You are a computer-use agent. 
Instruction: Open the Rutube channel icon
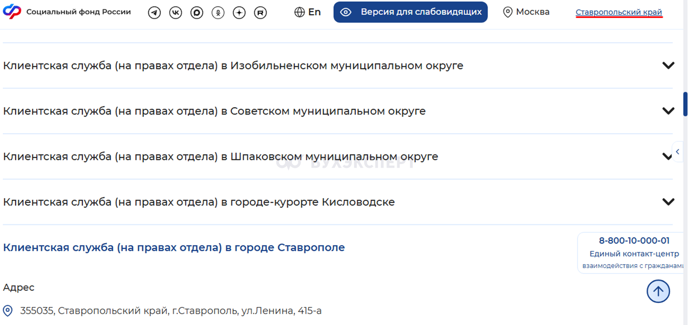coord(260,13)
